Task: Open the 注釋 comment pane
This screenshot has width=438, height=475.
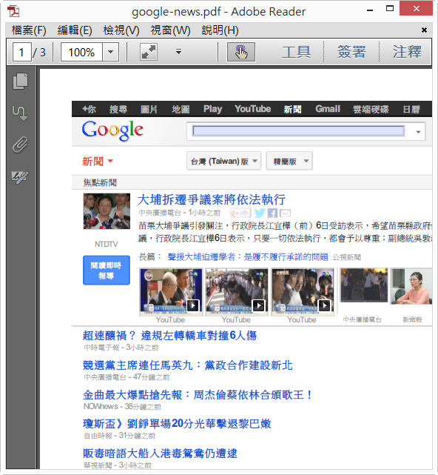Action: (x=407, y=52)
